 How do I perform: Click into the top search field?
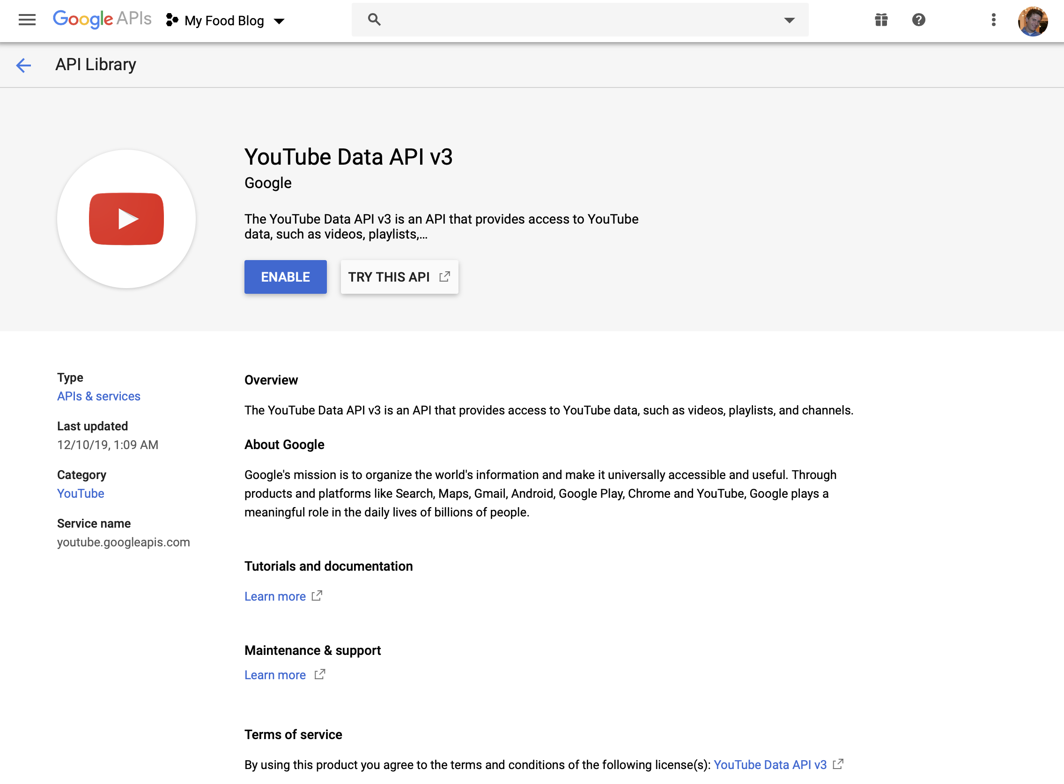(570, 20)
